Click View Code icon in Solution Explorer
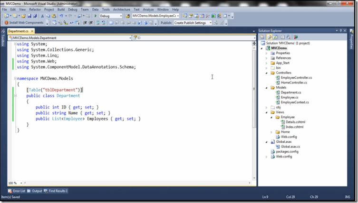This screenshot has height=203, width=358. 283,37
